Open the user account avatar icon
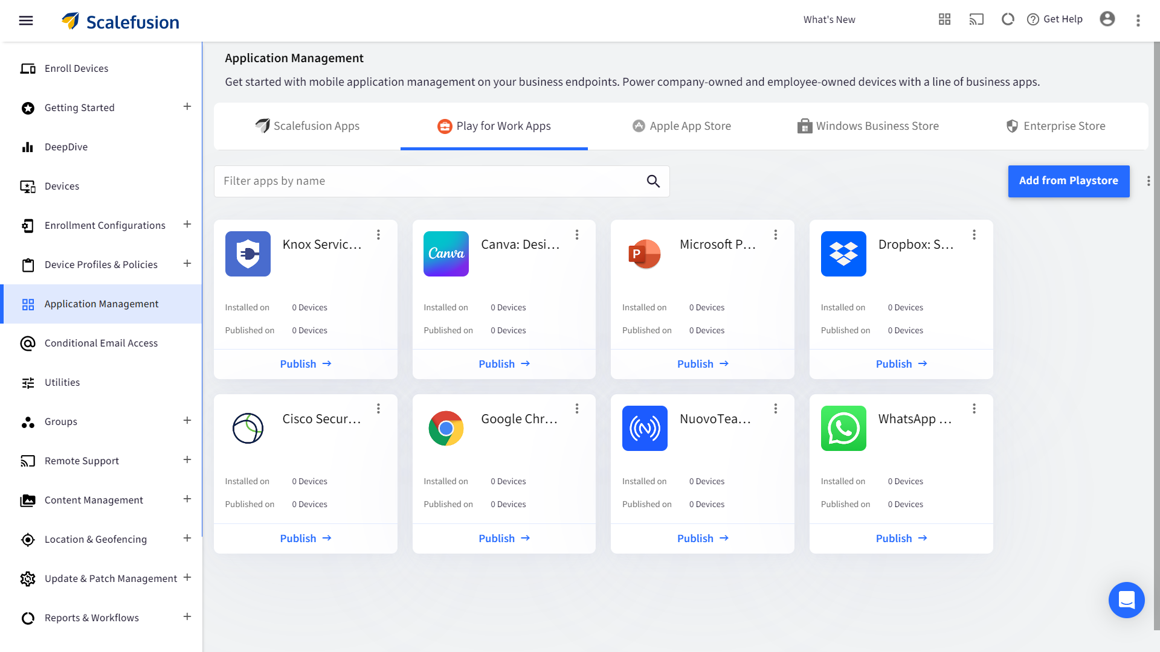1160x652 pixels. click(x=1107, y=19)
